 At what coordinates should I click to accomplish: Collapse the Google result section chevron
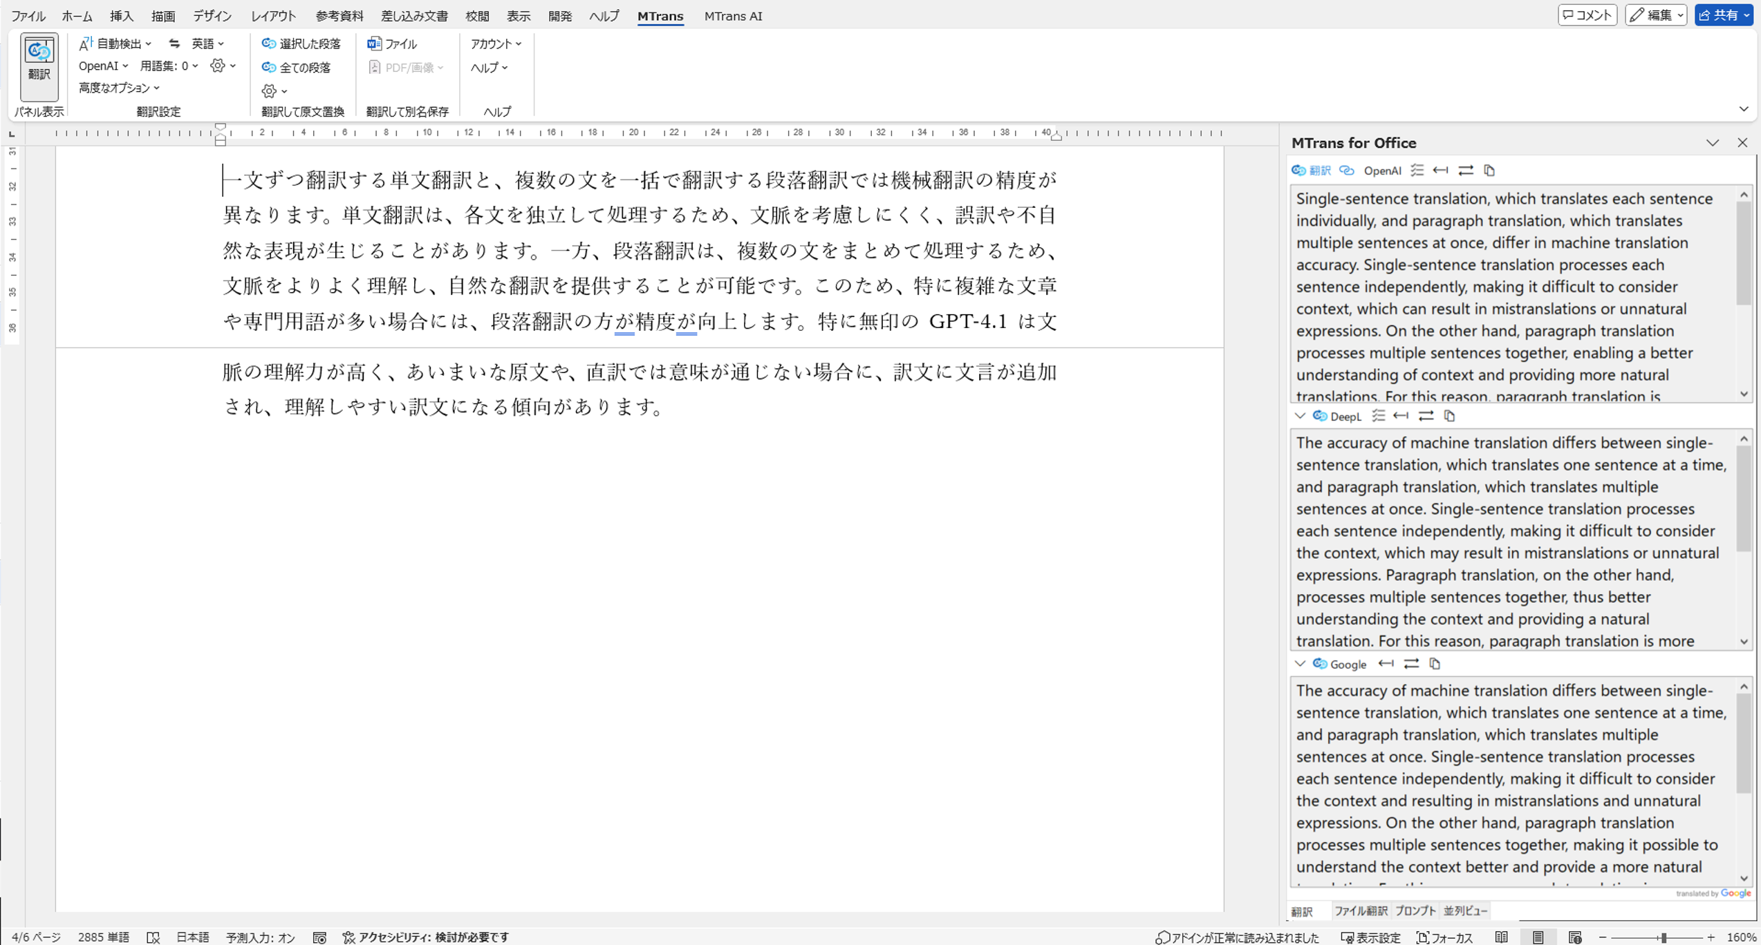[x=1300, y=664]
